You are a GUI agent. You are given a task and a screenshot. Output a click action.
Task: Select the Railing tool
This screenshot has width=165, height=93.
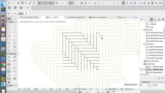point(15,36)
